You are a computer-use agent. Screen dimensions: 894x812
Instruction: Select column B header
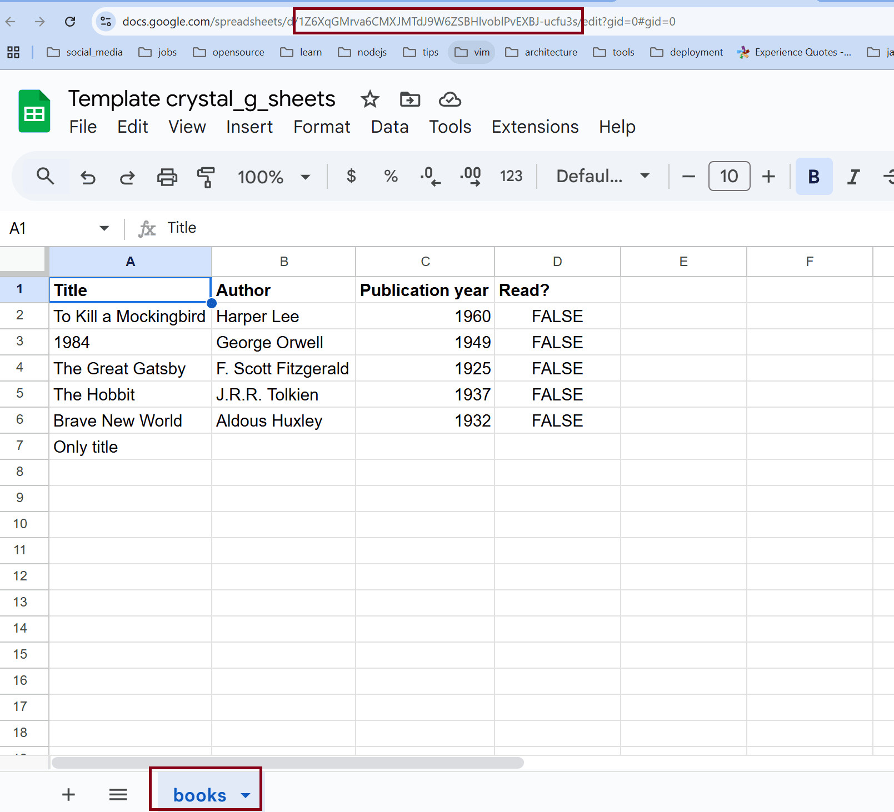click(x=284, y=262)
